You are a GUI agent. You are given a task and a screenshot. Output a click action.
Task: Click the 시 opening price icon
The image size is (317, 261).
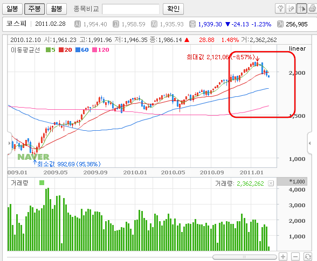(x=78, y=24)
